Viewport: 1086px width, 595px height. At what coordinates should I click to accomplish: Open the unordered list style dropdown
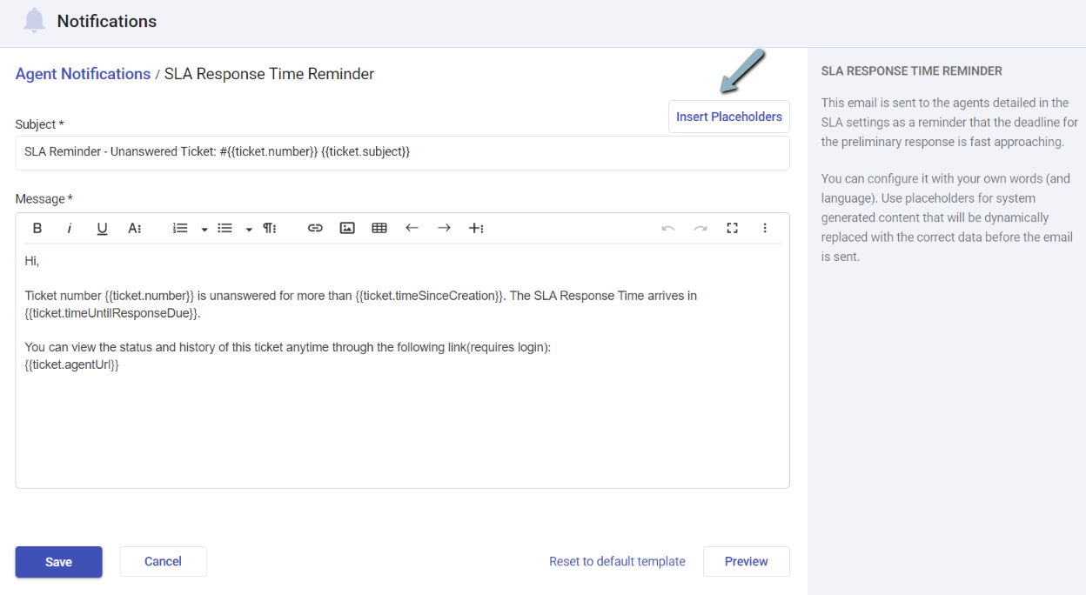point(249,227)
